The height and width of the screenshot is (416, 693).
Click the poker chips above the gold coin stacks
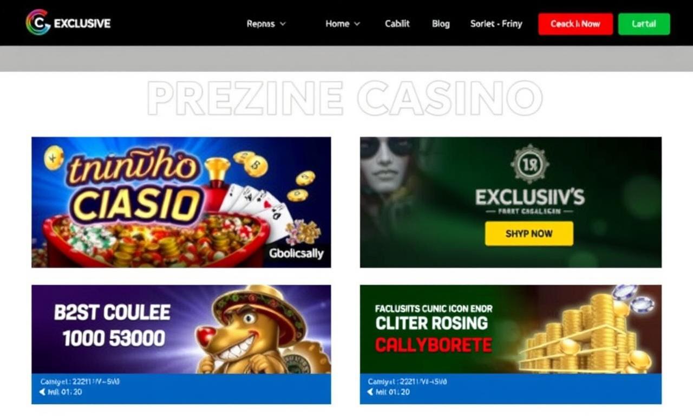(633, 298)
